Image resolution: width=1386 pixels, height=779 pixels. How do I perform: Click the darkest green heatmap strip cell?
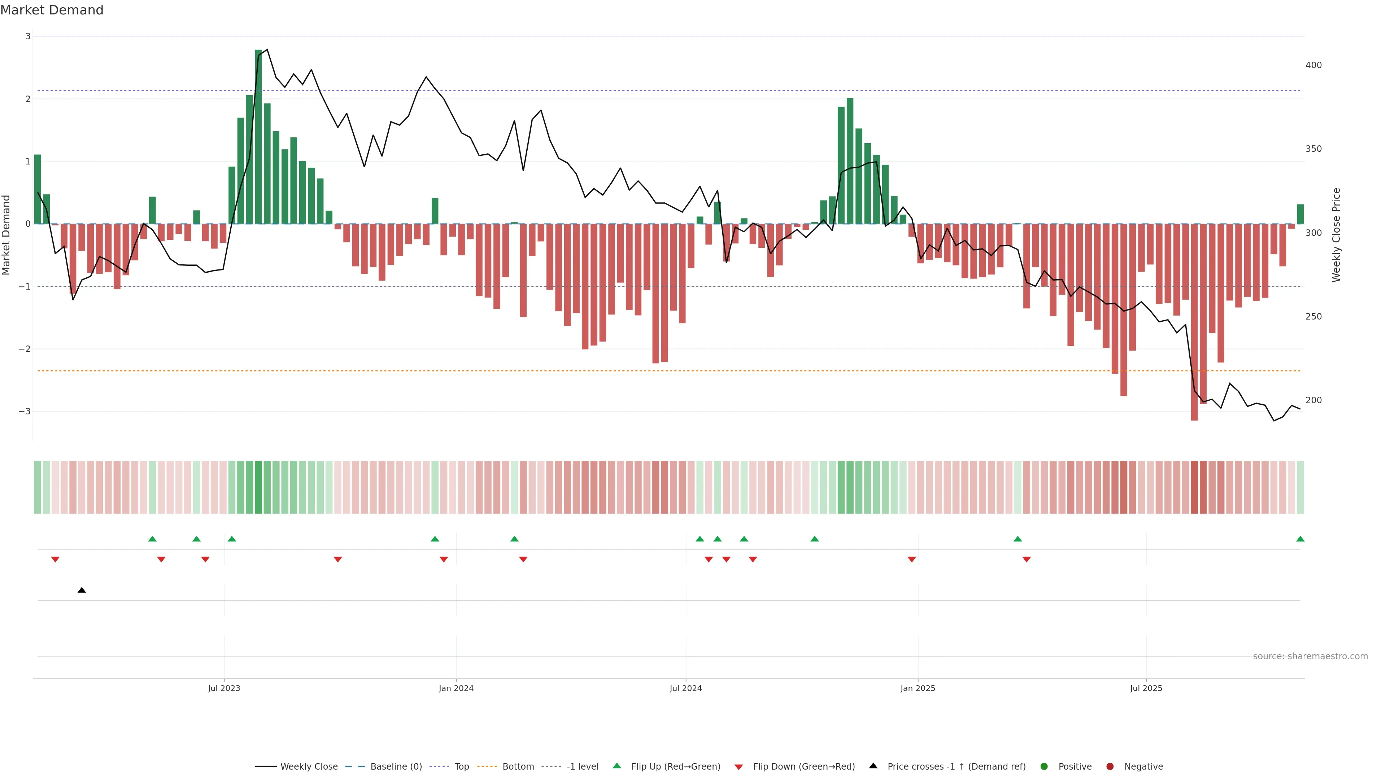(258, 487)
